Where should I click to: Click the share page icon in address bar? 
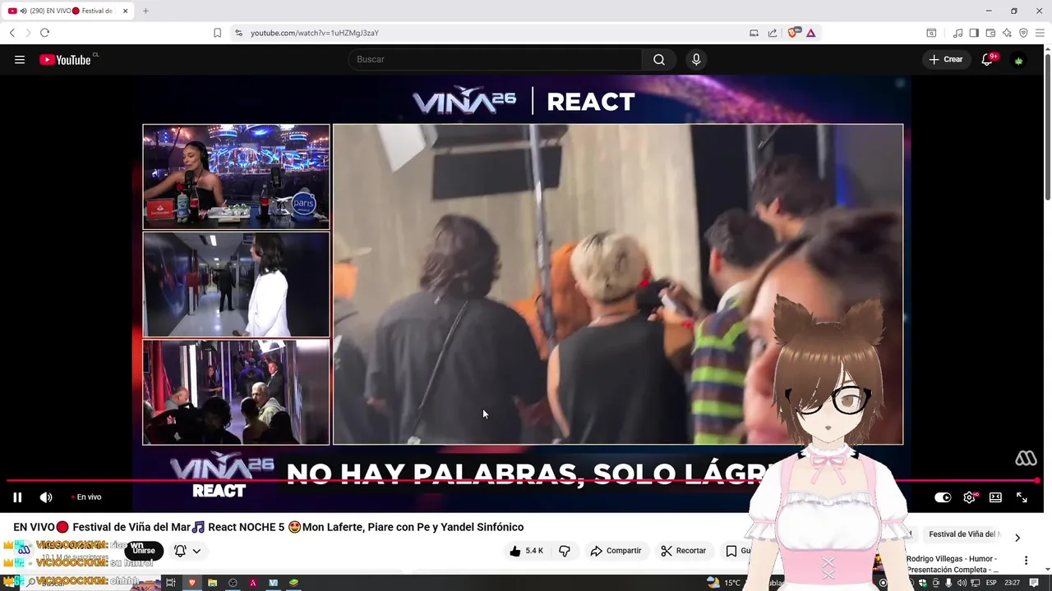pyautogui.click(x=773, y=33)
